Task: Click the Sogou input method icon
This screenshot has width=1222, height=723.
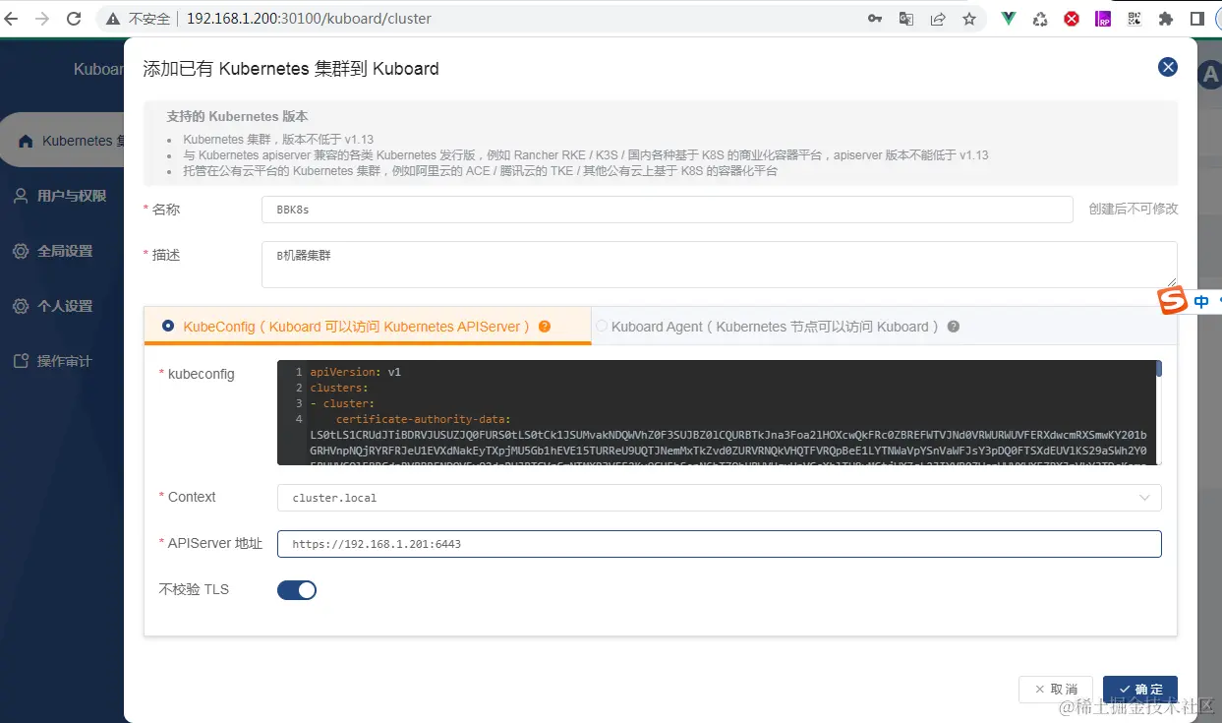Action: click(1172, 301)
